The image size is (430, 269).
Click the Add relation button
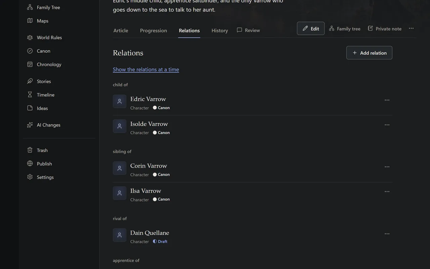[x=369, y=53]
